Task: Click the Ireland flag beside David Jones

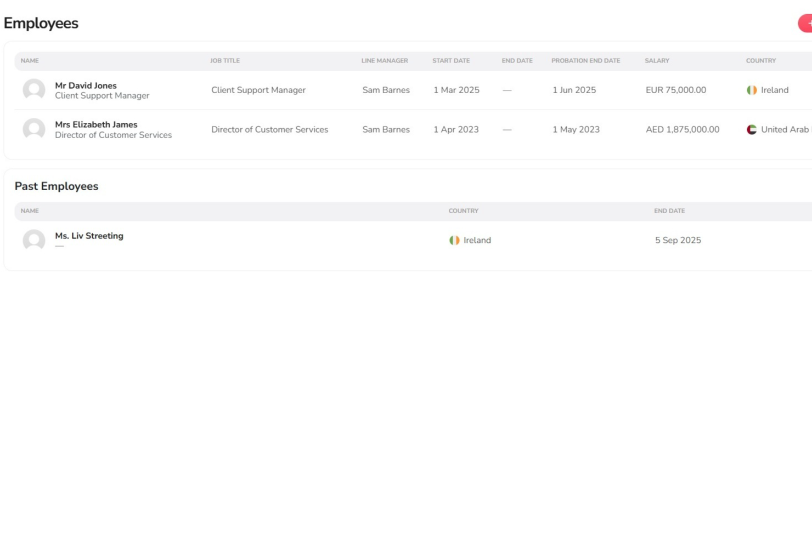Action: coord(752,90)
